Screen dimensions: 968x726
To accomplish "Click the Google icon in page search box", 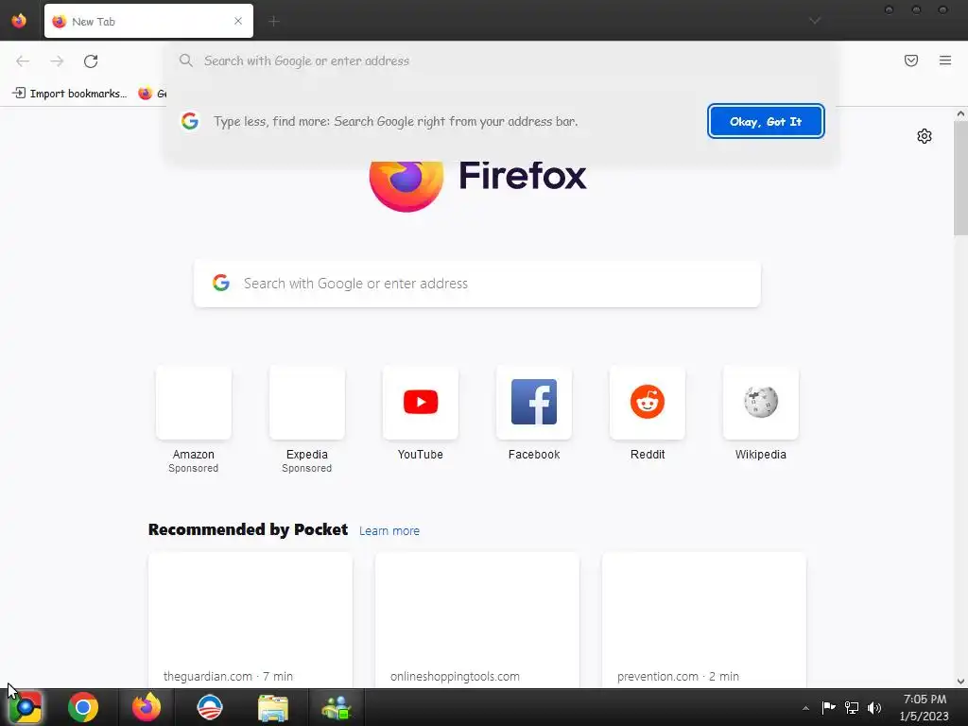I will (x=221, y=283).
